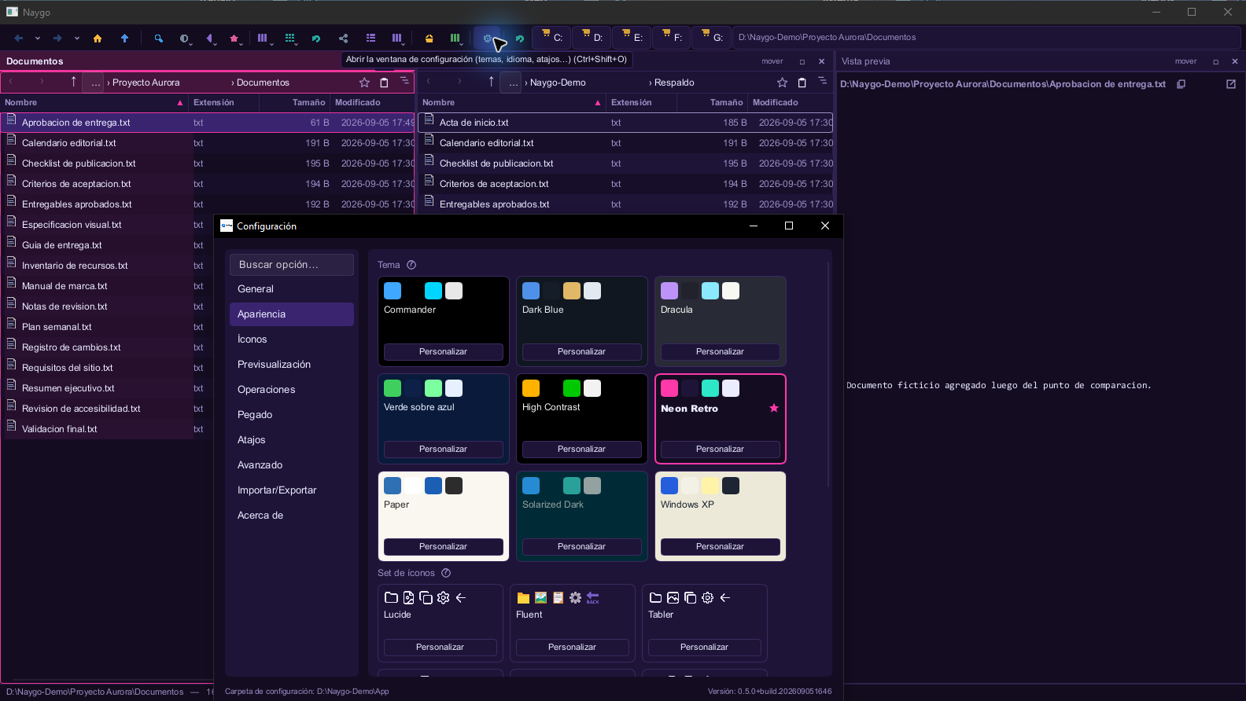Image resolution: width=1246 pixels, height=701 pixels.
Task: Copy the preview file path icon
Action: click(x=1181, y=84)
